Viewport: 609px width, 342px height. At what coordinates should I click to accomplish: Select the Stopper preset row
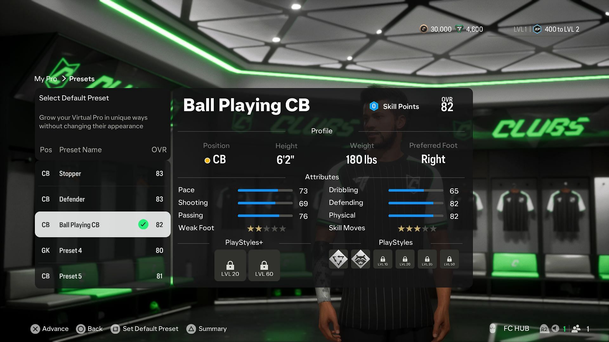click(102, 173)
